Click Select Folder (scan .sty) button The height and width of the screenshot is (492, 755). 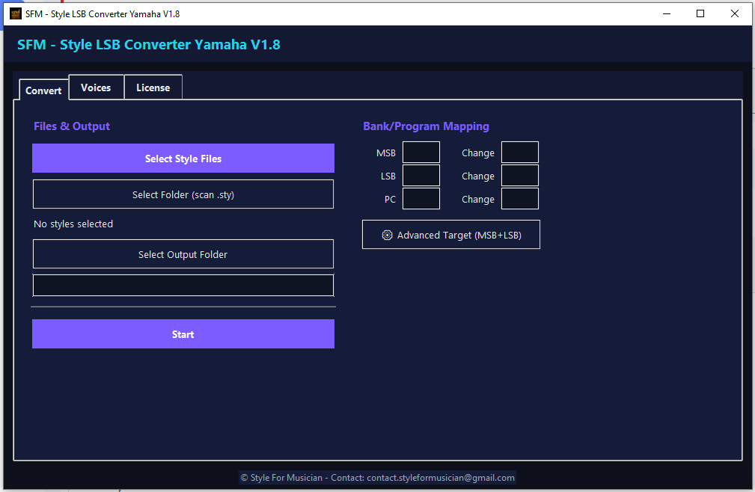point(183,194)
